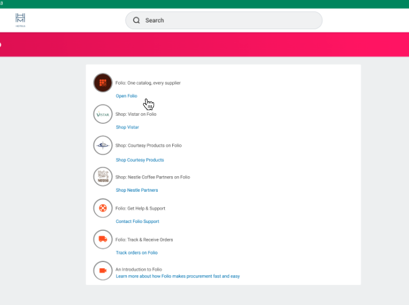
Task: Follow the Track orders on Folio link
Action: click(137, 253)
